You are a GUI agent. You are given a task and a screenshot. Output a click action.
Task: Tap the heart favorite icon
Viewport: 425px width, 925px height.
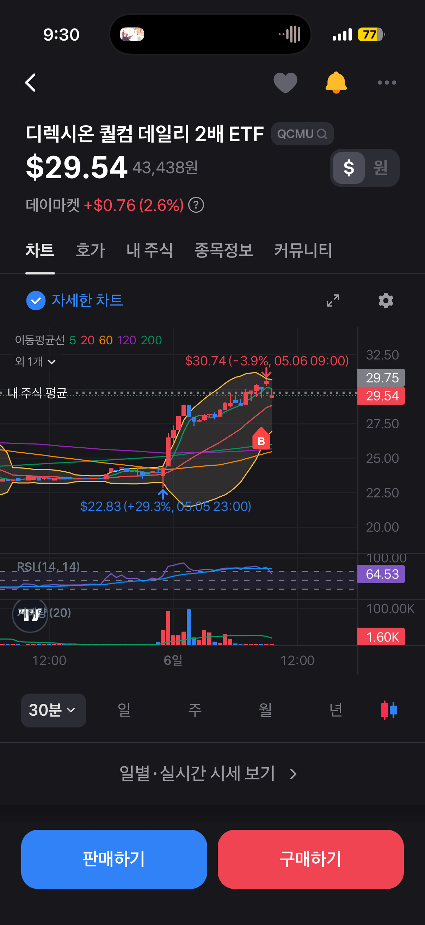pyautogui.click(x=285, y=83)
